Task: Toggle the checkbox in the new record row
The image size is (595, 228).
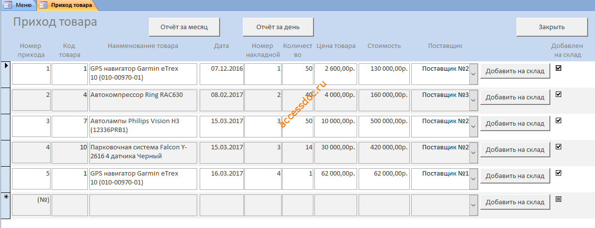Action: coord(558,199)
